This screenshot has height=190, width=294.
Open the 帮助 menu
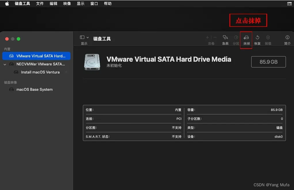tap(108, 3)
